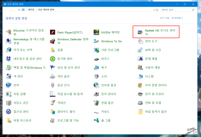Screen dimensions: 201x137
Task: Open the NVIDIA 제어판 icon
Action: point(96,32)
